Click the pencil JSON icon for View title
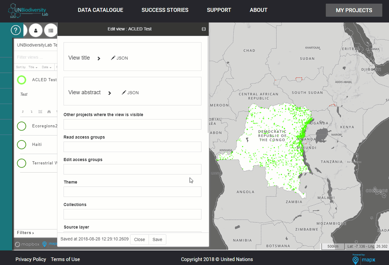Screen dimensions: 389x265 click(119, 58)
